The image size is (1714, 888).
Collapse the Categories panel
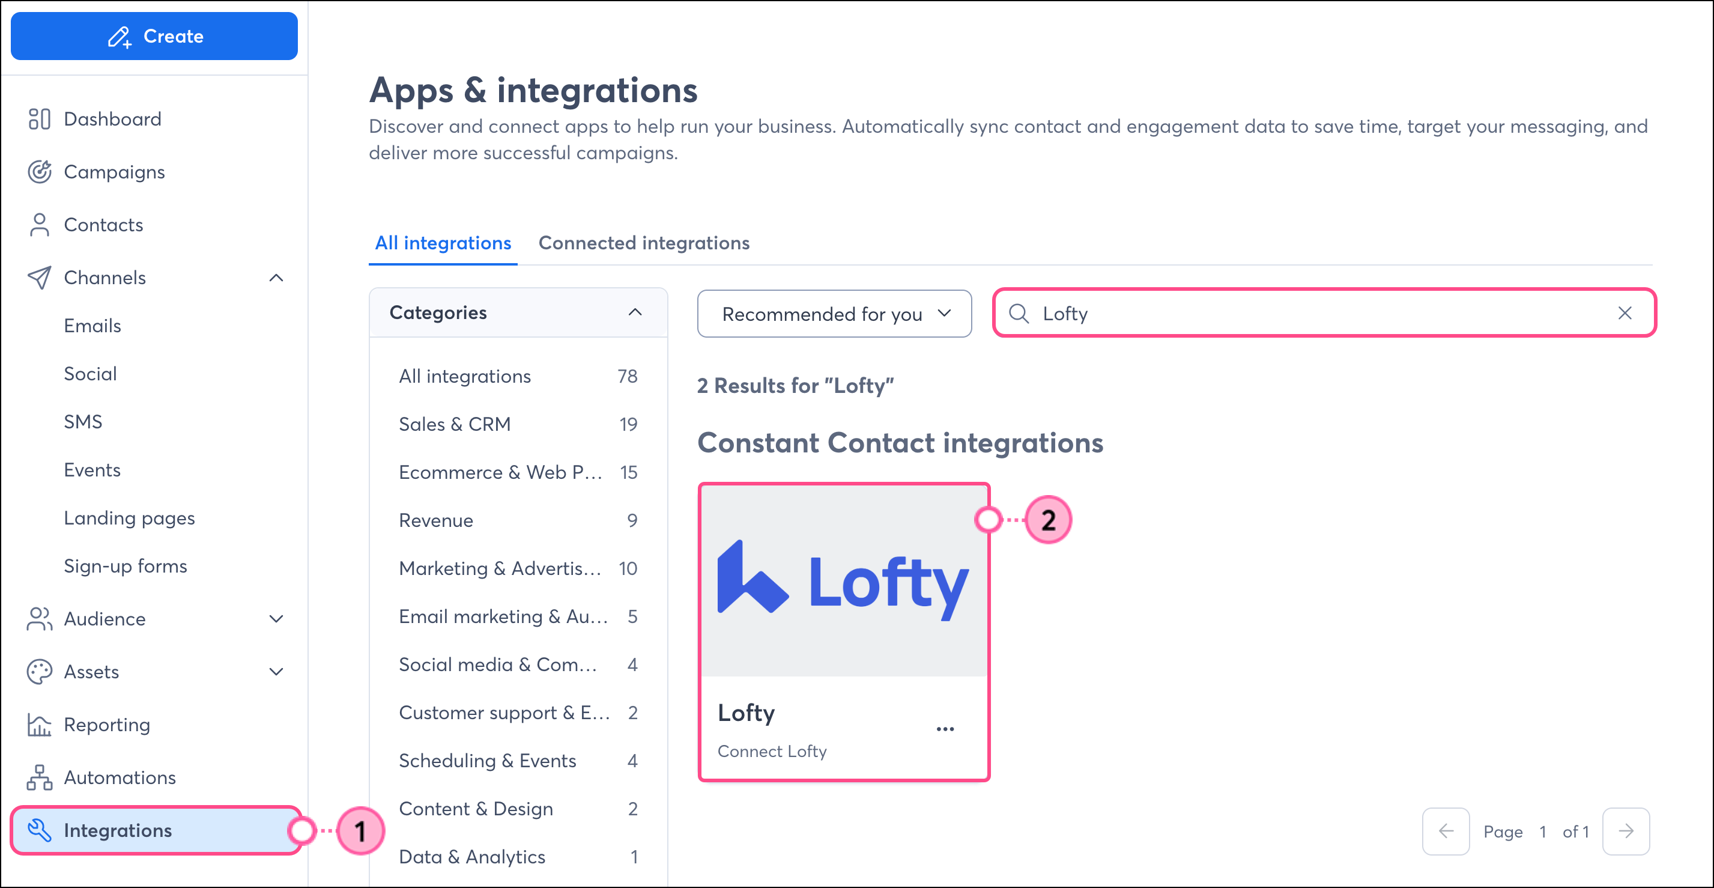(x=635, y=312)
